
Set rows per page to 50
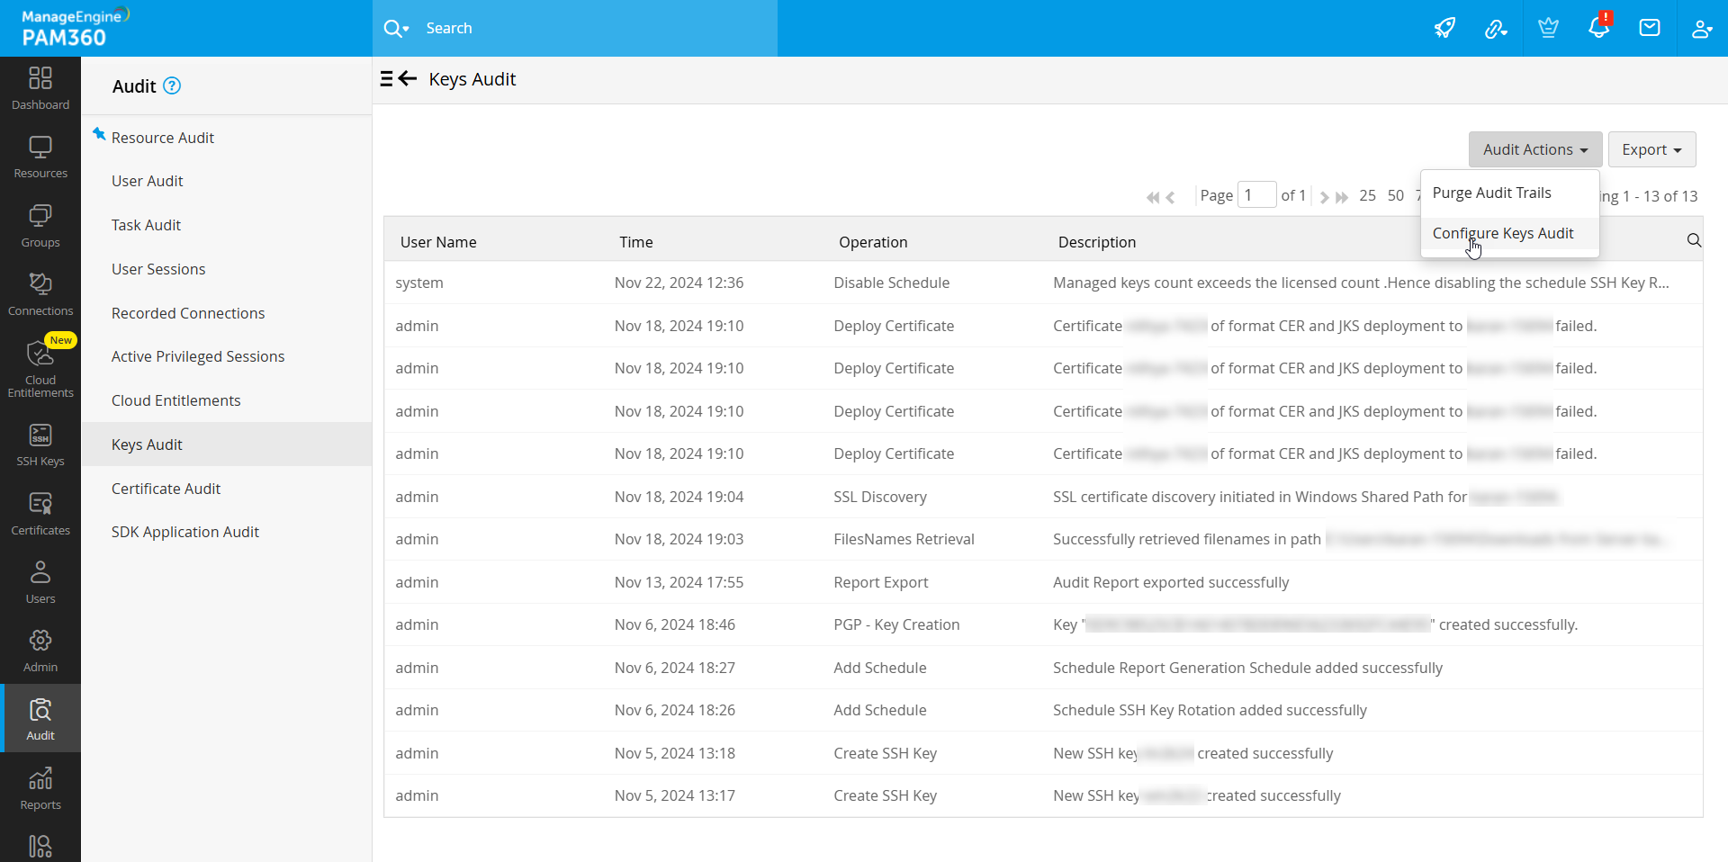tap(1395, 195)
